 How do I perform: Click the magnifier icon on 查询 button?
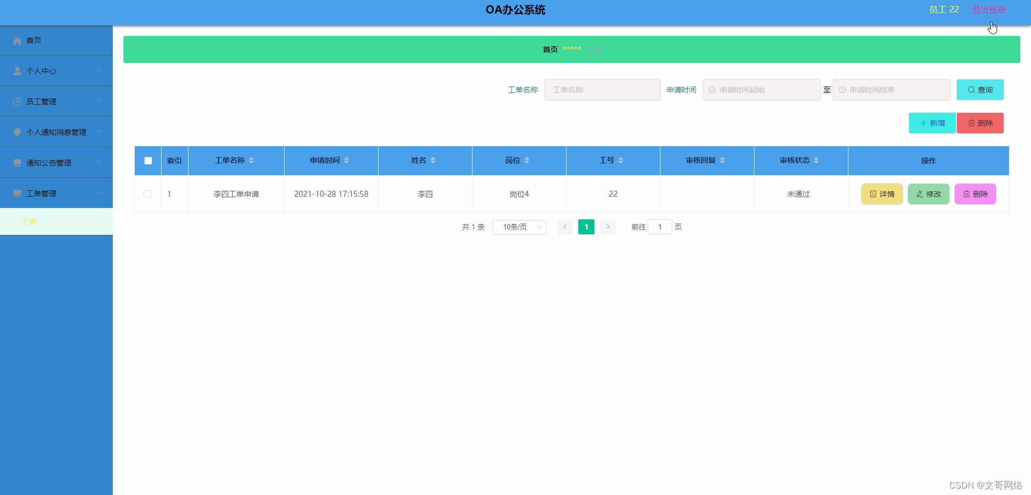click(x=970, y=90)
